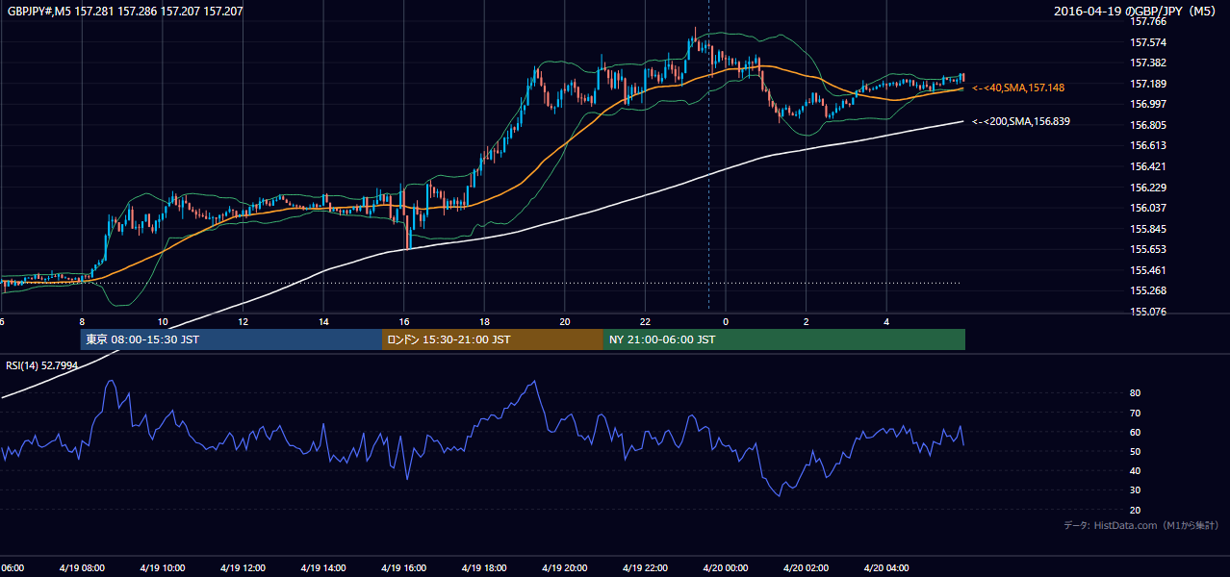The width and height of the screenshot is (1230, 577).
Task: Click hour tick 10 under price chart
Action: click(x=163, y=322)
